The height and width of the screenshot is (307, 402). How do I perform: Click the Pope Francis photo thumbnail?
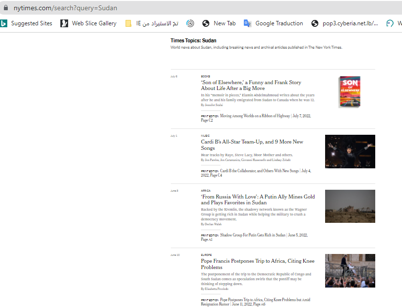350,270
